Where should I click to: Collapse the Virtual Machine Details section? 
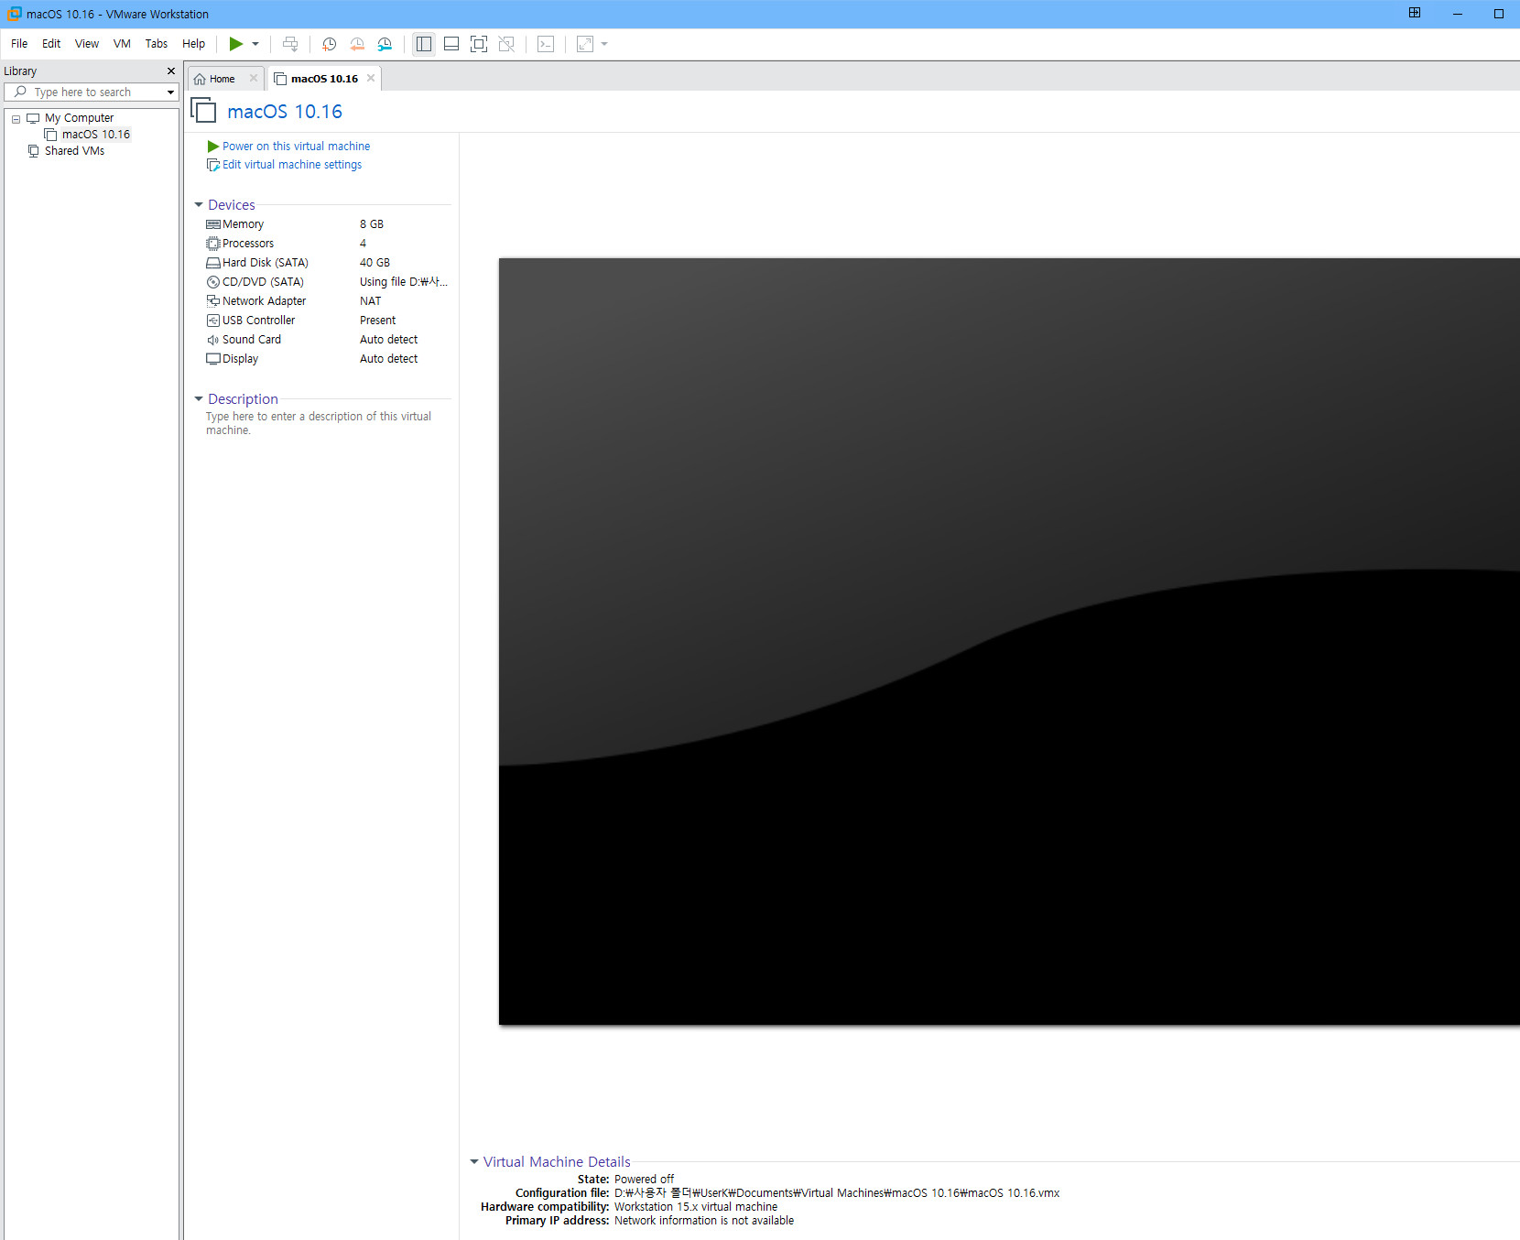tap(474, 1162)
